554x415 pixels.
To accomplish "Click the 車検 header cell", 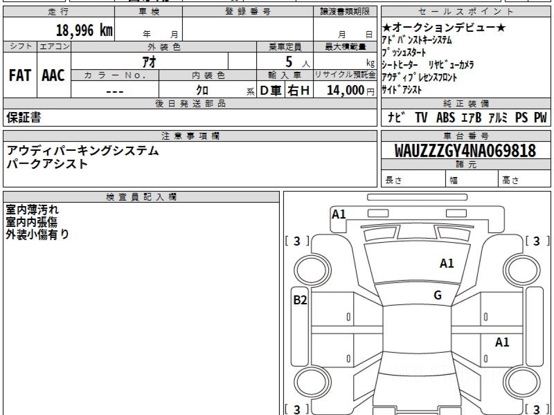I will (x=149, y=12).
